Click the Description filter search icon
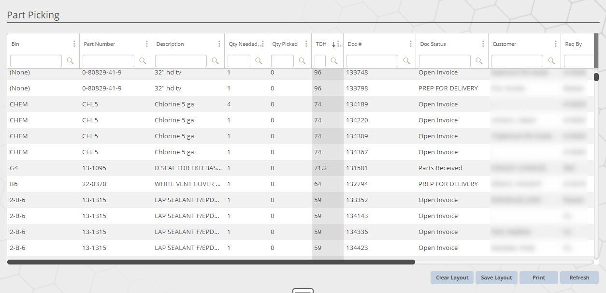Screen dimensions: 606x293 [x=216, y=61]
